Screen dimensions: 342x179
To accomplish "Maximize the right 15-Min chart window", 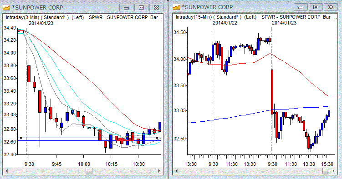I will (x=316, y=7).
